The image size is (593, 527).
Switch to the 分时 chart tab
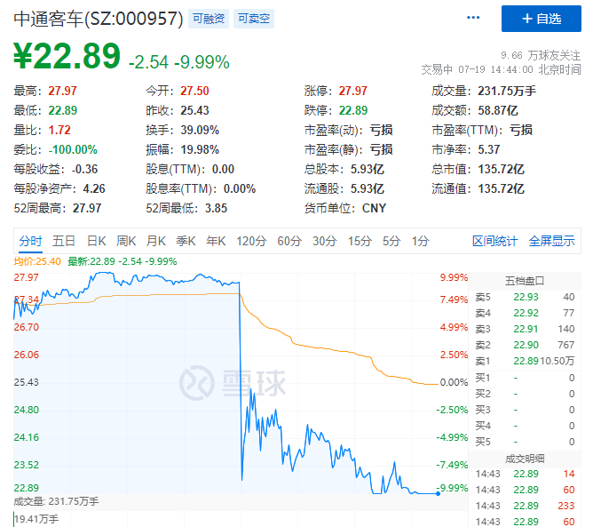(x=30, y=241)
